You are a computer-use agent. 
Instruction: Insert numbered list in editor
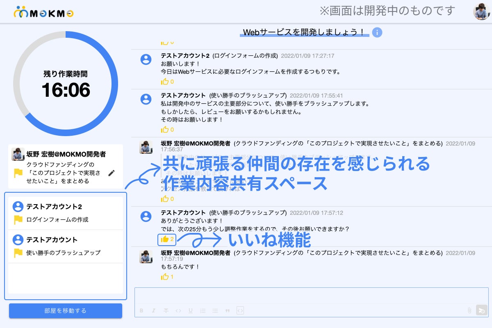[203, 311]
